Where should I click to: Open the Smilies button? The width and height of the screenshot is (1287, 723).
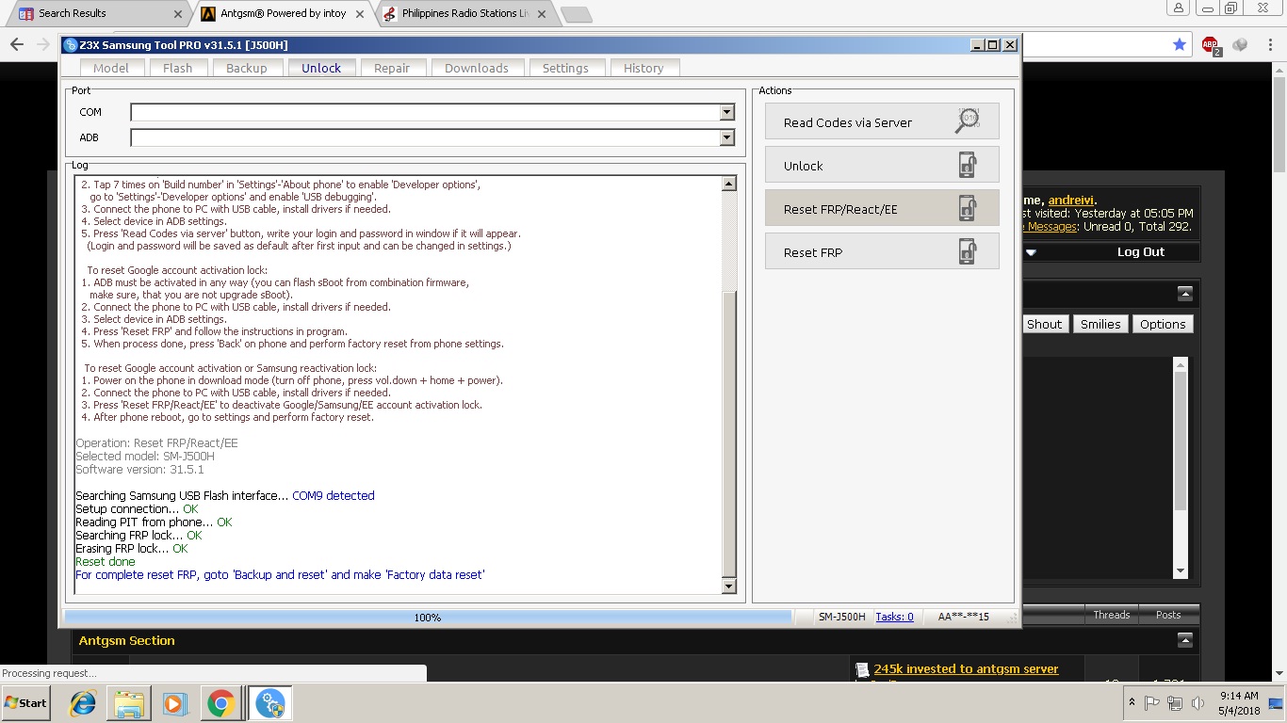tap(1100, 324)
